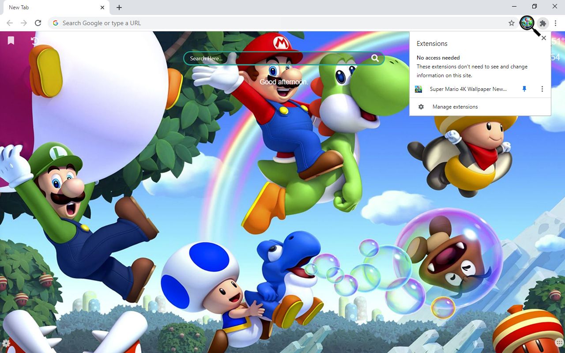This screenshot has width=565, height=353.
Task: Toggle the bookmark star in the address bar
Action: pyautogui.click(x=511, y=23)
